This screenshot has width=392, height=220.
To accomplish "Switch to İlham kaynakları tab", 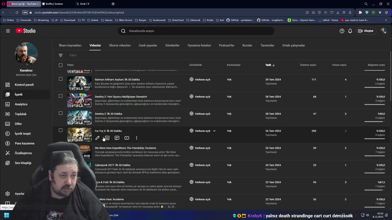I will tap(70, 45).
